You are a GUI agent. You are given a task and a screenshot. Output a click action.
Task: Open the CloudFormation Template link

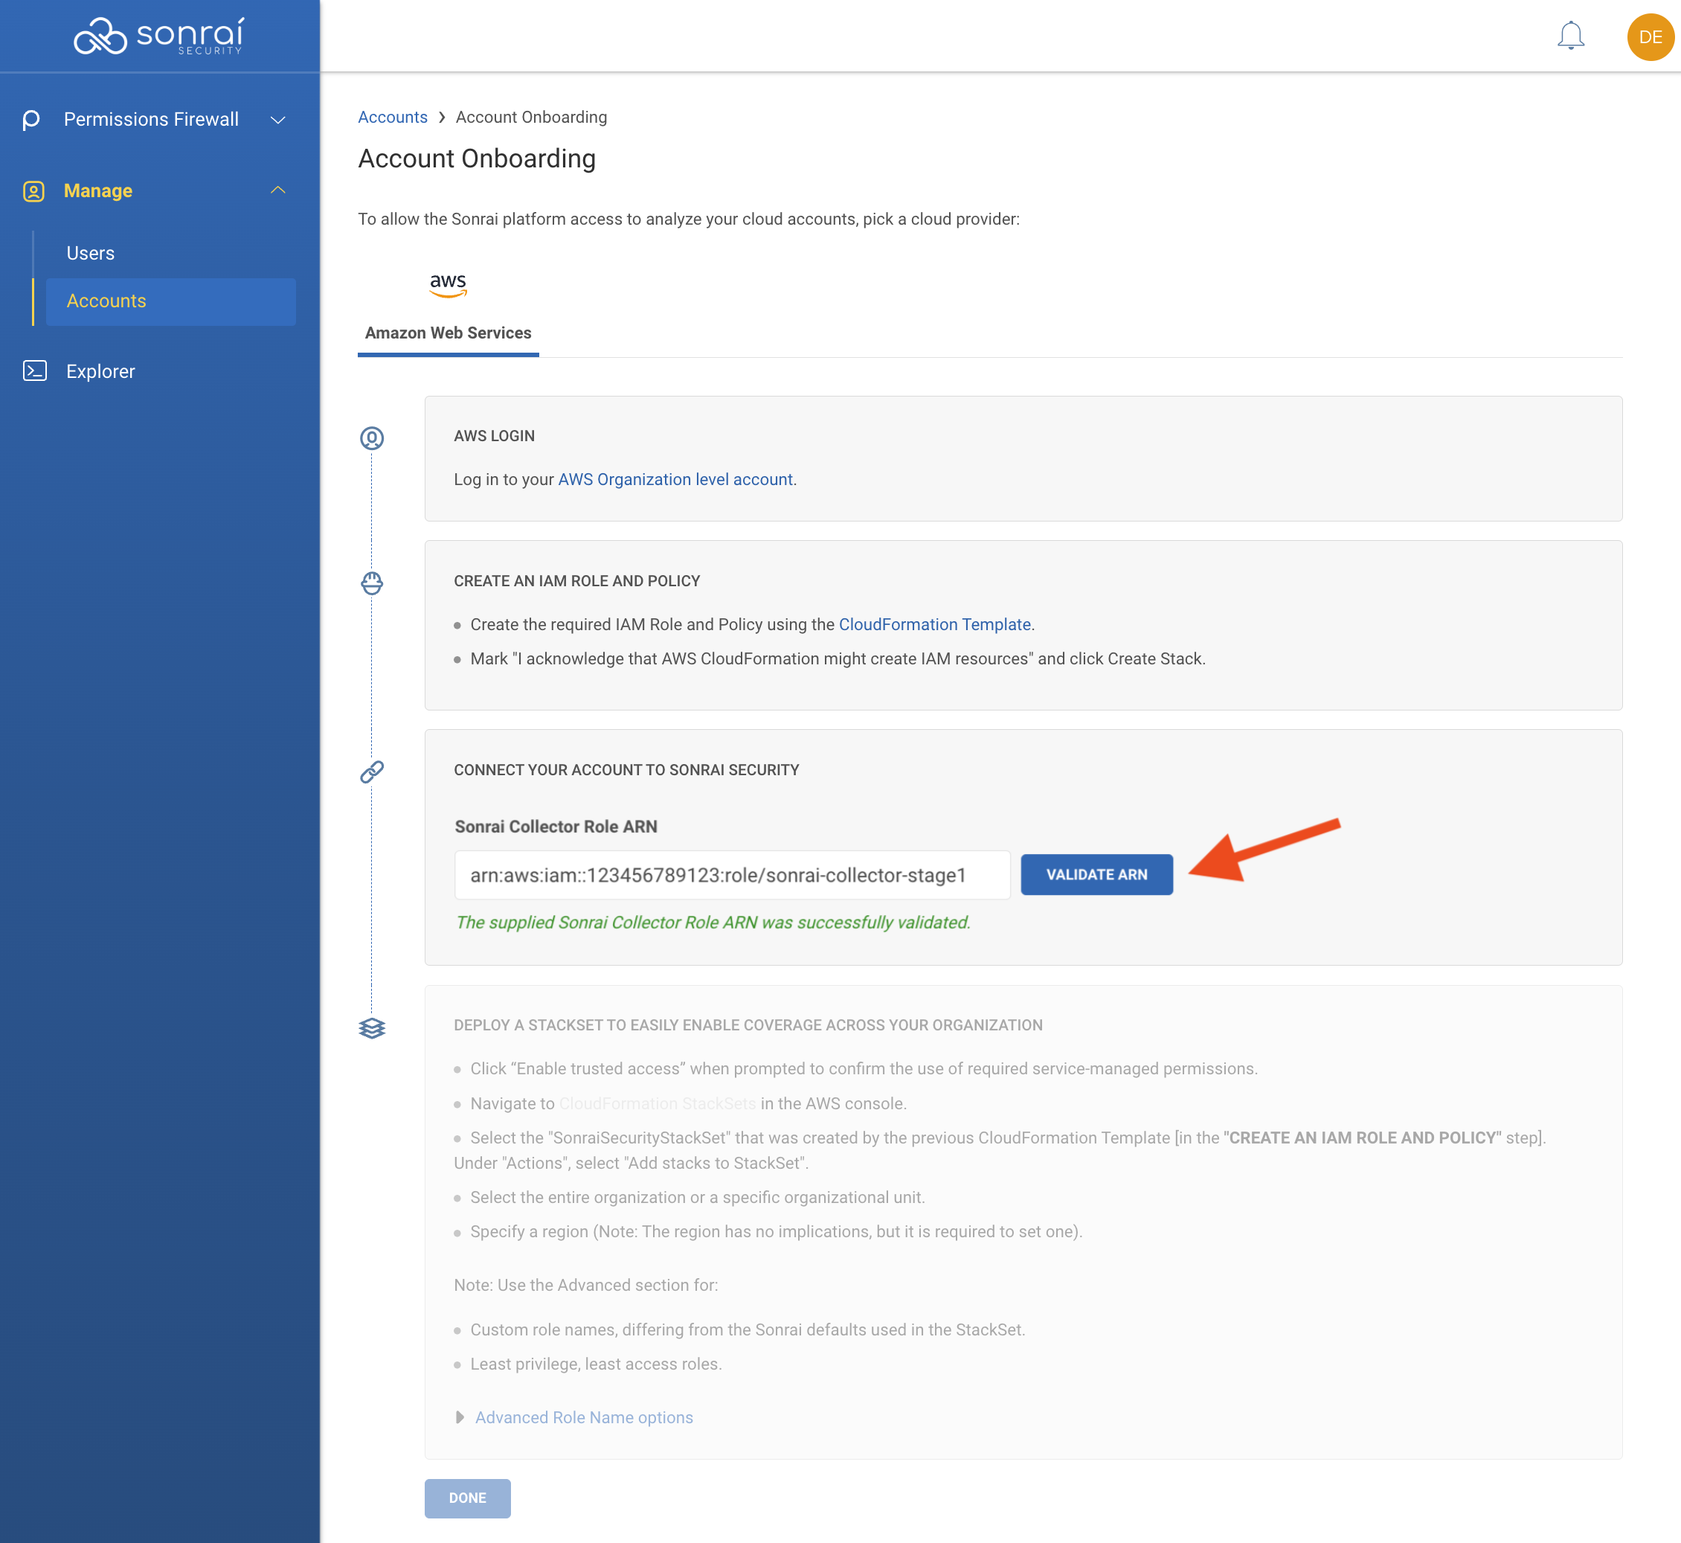pyautogui.click(x=935, y=624)
